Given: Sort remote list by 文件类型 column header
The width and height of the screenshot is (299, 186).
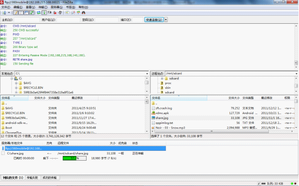Looking at the screenshot, I should (x=250, y=98).
